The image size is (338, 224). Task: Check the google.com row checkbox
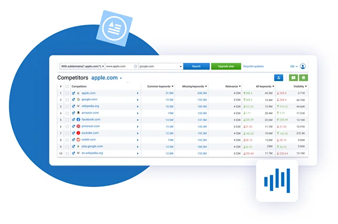tap(67, 100)
